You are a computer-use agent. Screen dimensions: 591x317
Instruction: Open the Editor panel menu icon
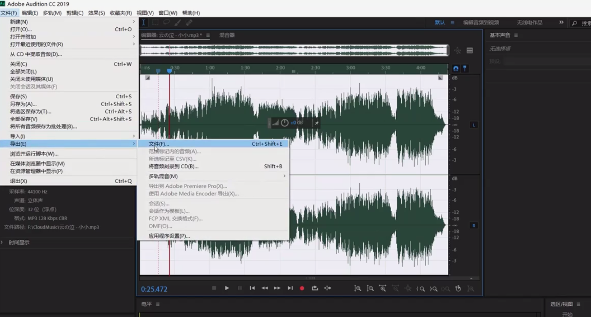point(208,35)
